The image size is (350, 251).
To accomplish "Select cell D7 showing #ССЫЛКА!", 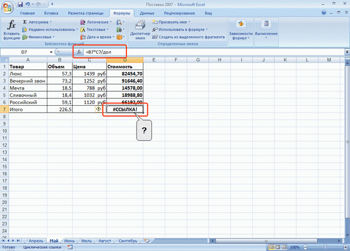I will (125, 109).
